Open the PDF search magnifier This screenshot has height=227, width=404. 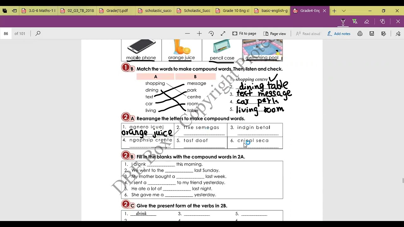[x=38, y=33]
